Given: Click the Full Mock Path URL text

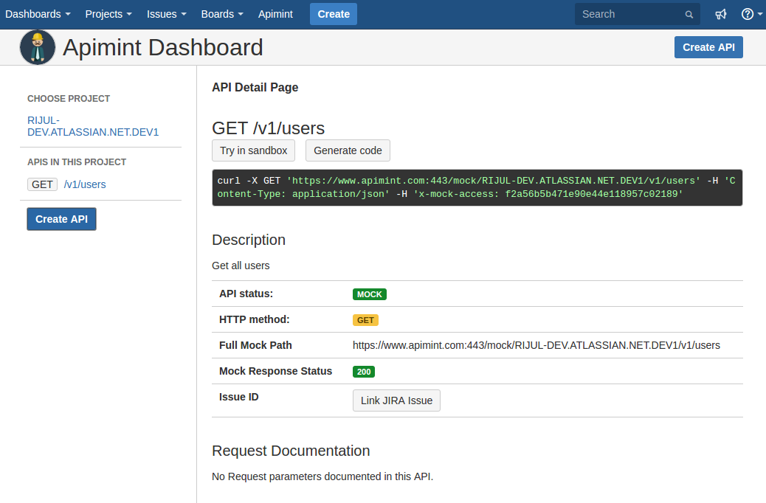Looking at the screenshot, I should pyautogui.click(x=536, y=345).
